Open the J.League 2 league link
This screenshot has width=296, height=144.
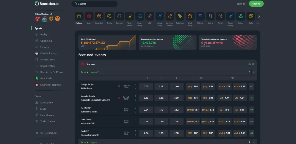click(93, 72)
